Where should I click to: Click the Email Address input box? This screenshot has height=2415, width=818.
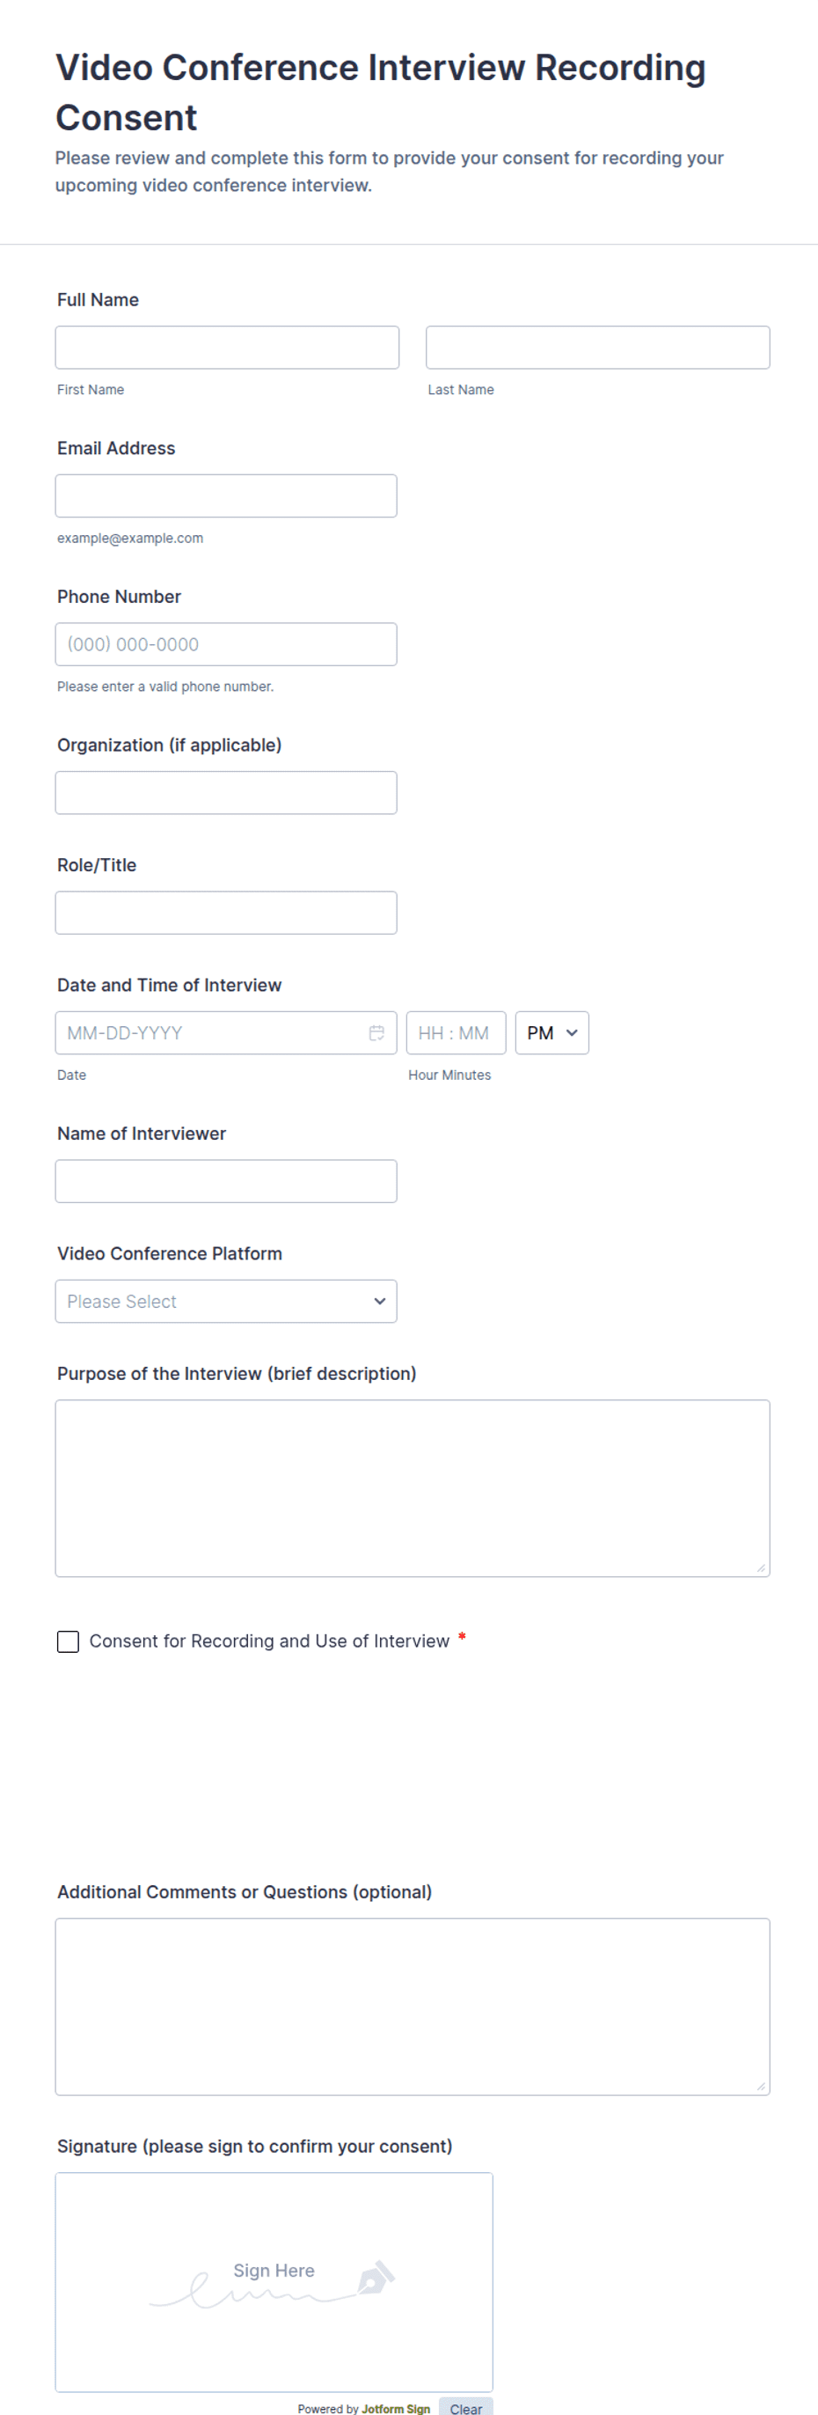pyautogui.click(x=226, y=496)
